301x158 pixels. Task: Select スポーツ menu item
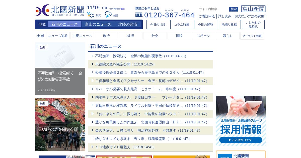203,36
